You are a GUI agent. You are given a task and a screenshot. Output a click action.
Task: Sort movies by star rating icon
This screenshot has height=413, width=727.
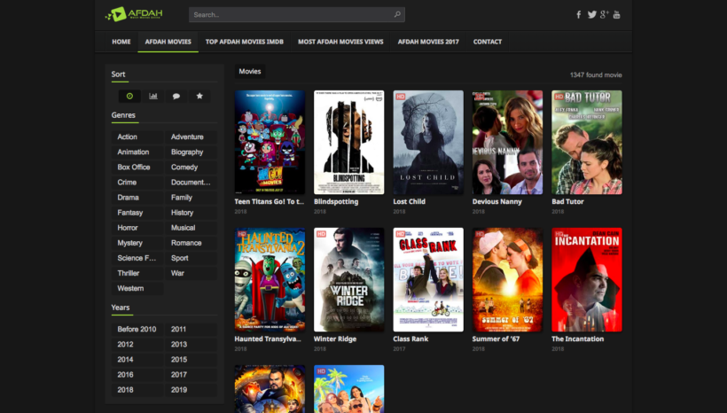pos(199,96)
